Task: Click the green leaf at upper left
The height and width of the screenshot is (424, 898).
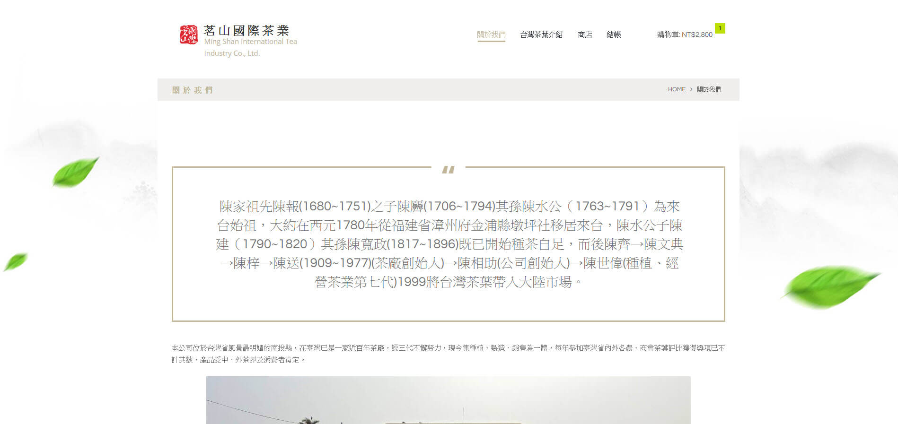Action: pyautogui.click(x=75, y=172)
